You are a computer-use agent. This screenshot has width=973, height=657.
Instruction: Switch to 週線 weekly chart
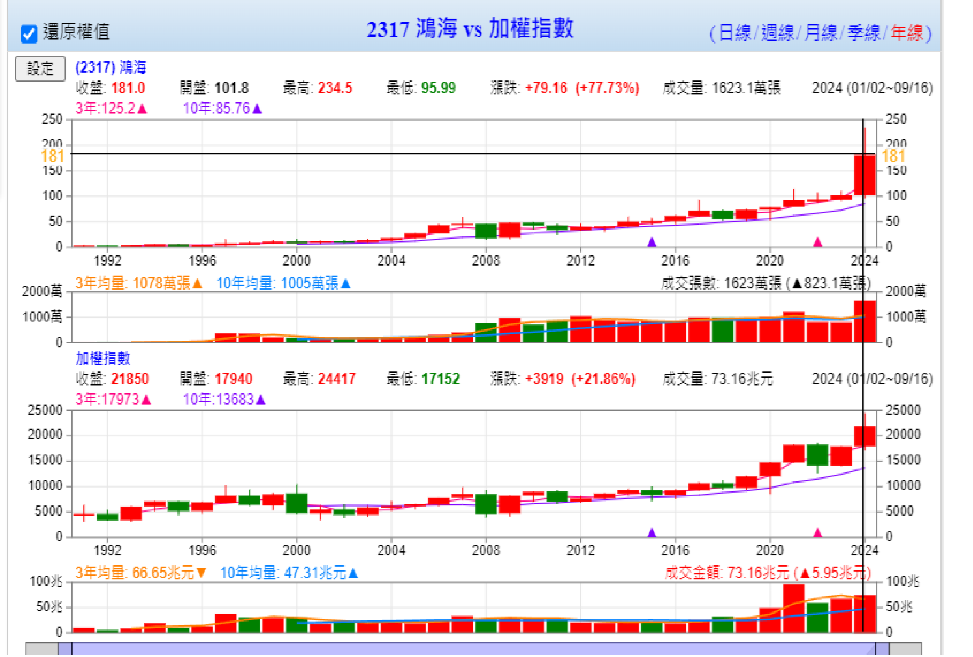[777, 33]
